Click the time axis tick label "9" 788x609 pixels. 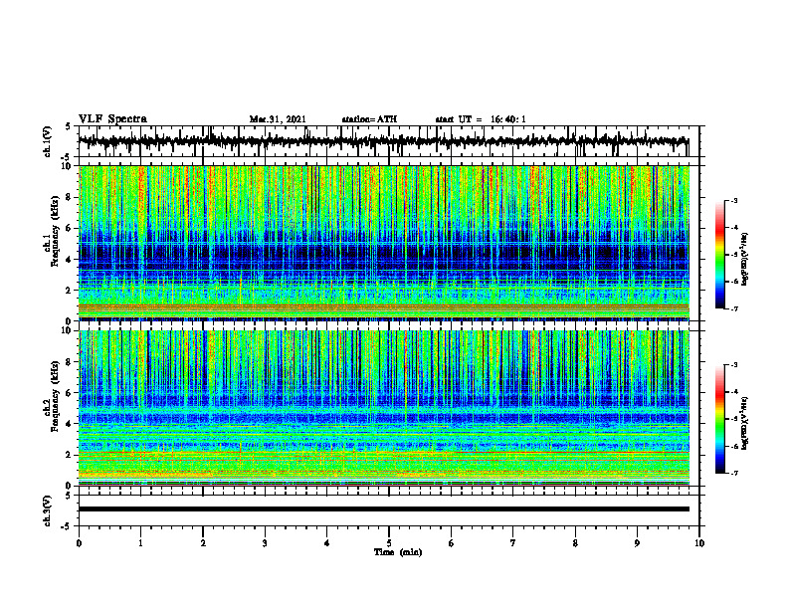637,543
